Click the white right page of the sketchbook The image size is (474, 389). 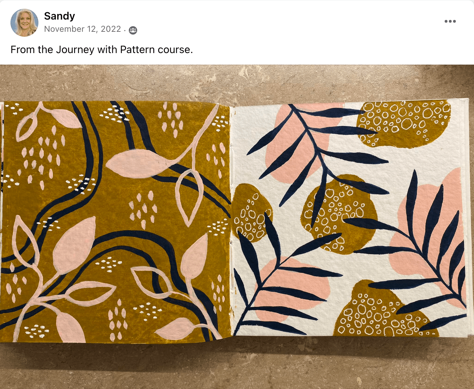tap(349, 220)
